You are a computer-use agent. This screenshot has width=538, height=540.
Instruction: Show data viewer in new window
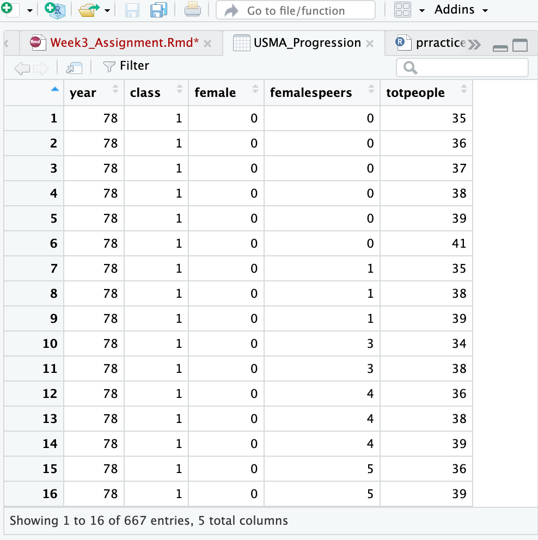click(74, 68)
